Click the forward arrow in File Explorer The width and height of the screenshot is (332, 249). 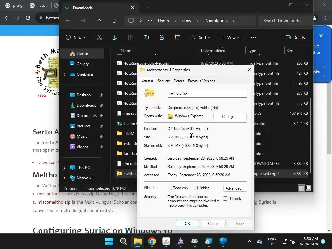(83, 21)
